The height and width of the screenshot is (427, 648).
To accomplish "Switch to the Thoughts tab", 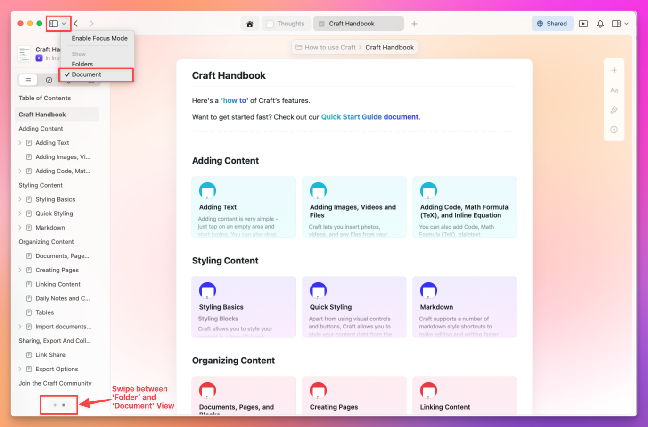I will pyautogui.click(x=285, y=24).
